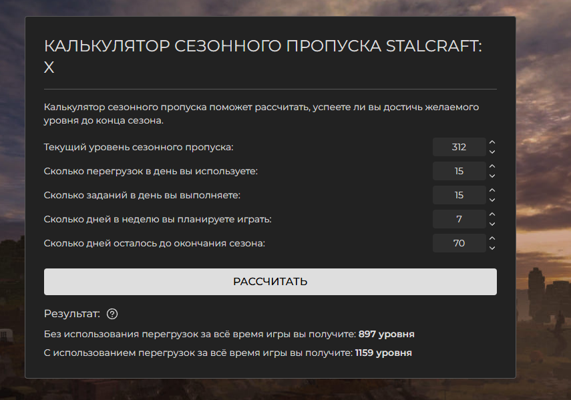Click the label Текущий уровень сезонного пропуска
Screen dimensions: 571x400
(x=138, y=147)
